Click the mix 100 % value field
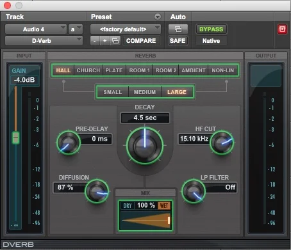Screen dimensions: 291x250 (146, 205)
